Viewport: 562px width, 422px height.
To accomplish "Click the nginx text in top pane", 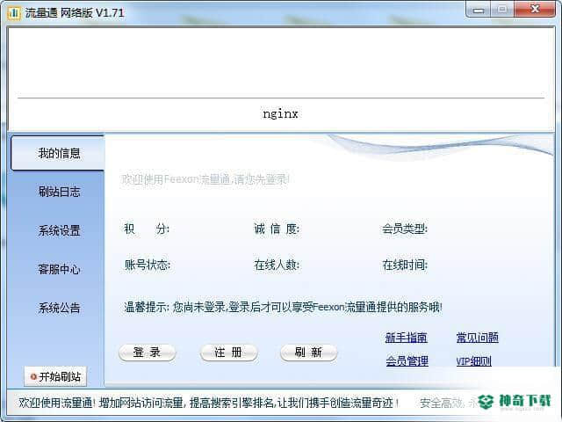I will pos(280,114).
